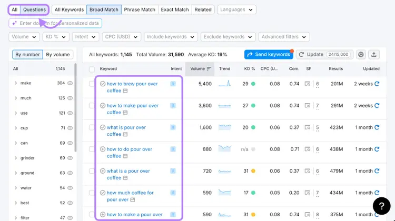This screenshot has width=395, height=221.
Task: Refresh the 'how much coffee for pour over' row
Action: point(377,193)
